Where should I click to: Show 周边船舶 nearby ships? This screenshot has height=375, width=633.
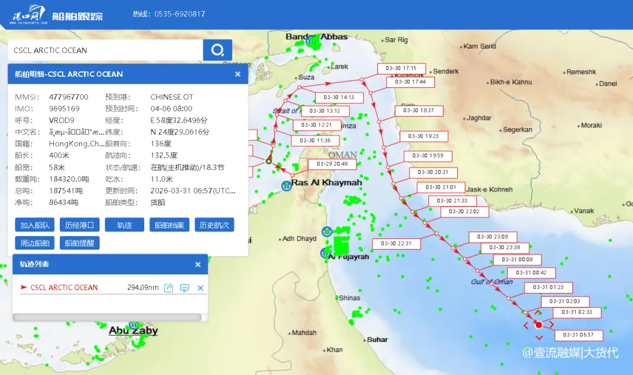(35, 243)
